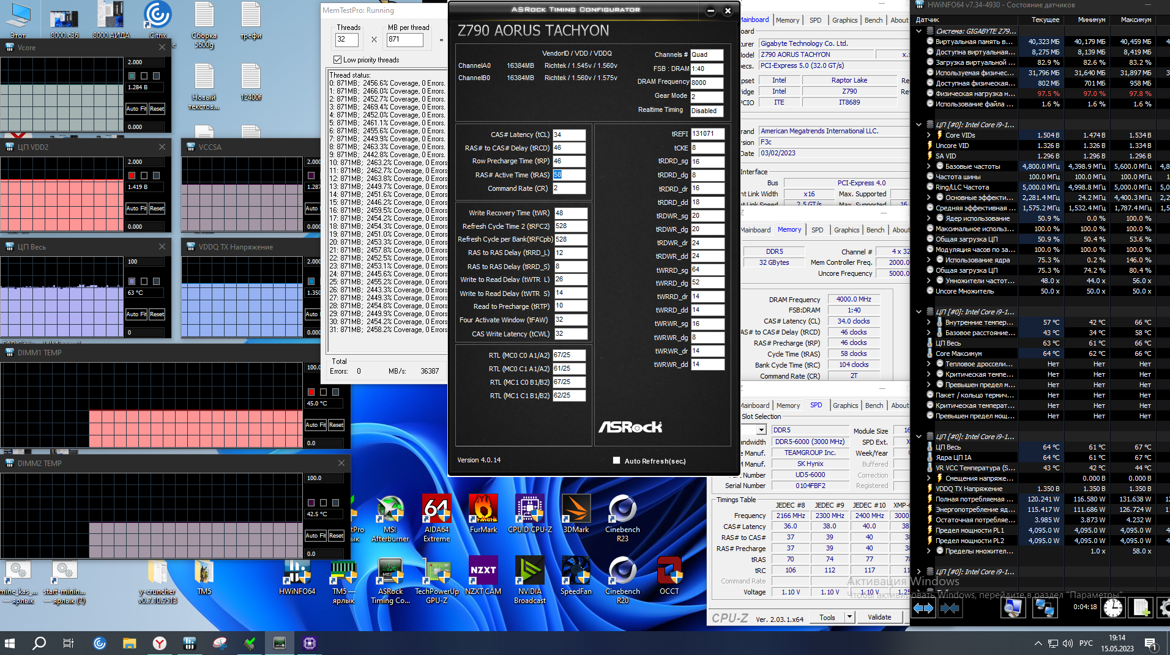Collapse the Система: GIGABYTE Z79 sensor group
The height and width of the screenshot is (655, 1170).
(919, 31)
